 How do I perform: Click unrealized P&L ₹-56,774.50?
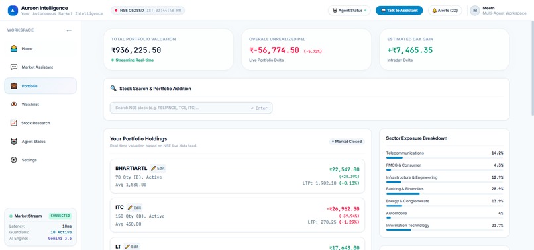tap(274, 50)
